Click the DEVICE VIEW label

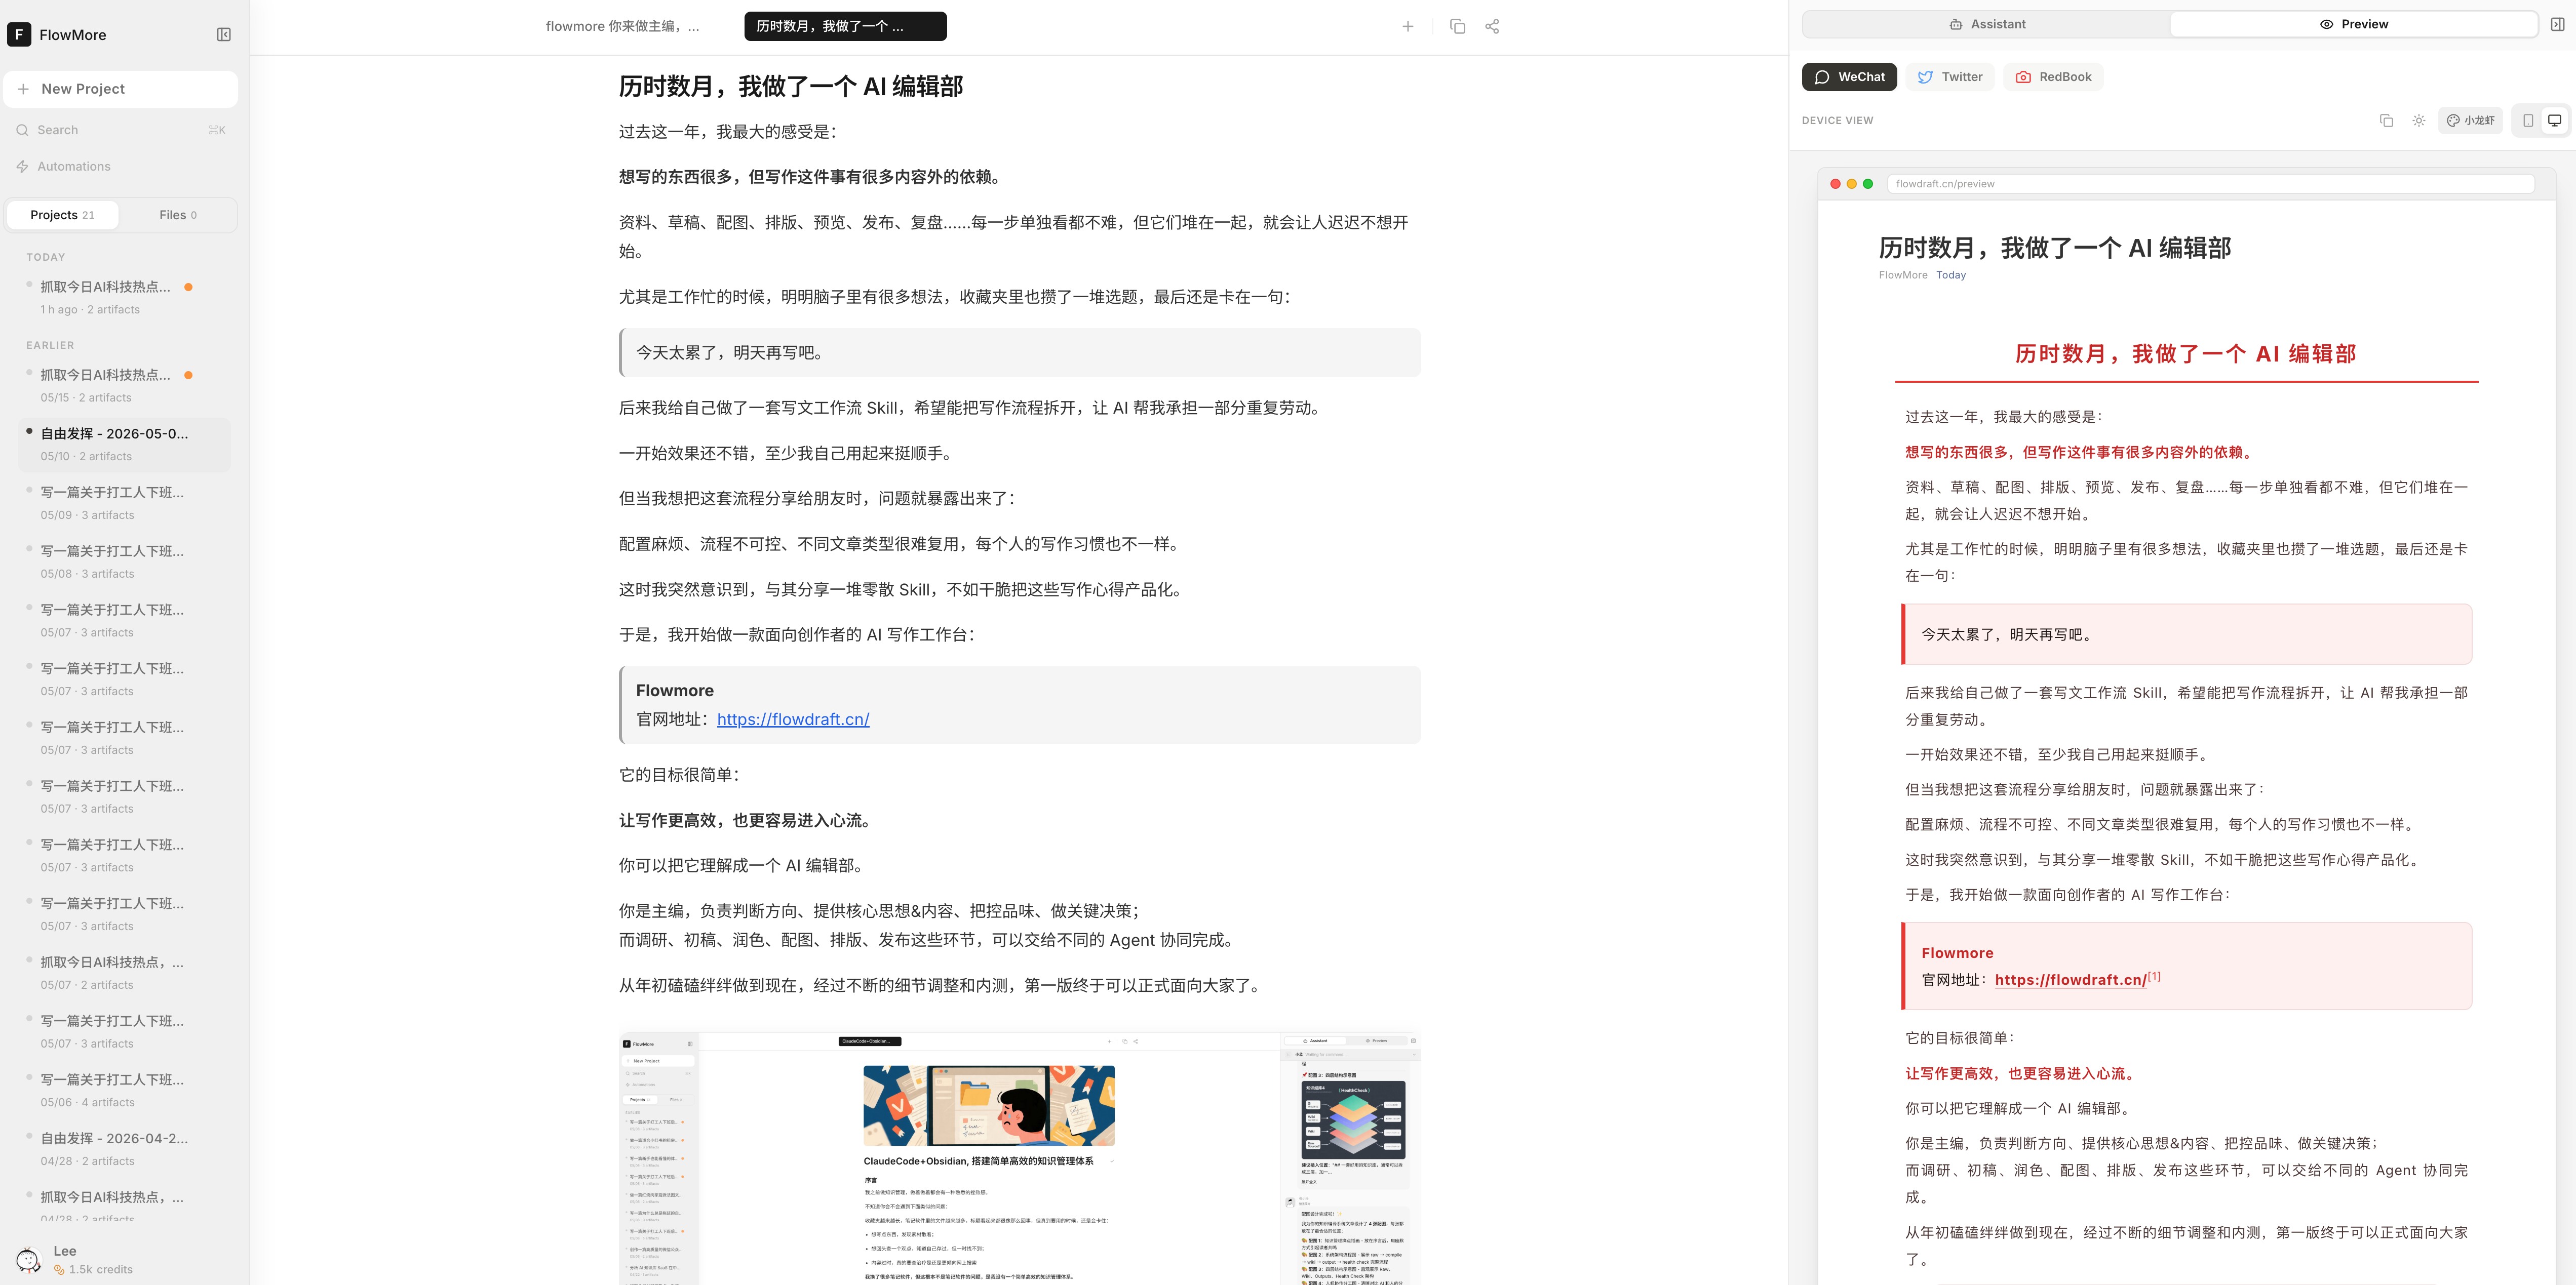pos(1837,121)
